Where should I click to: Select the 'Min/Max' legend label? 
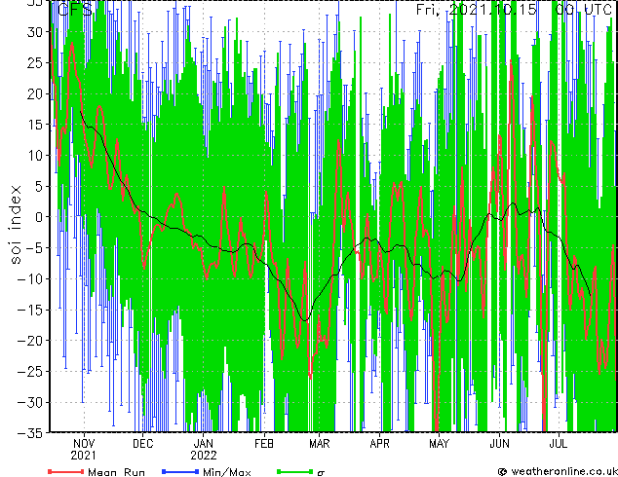pyautogui.click(x=226, y=472)
